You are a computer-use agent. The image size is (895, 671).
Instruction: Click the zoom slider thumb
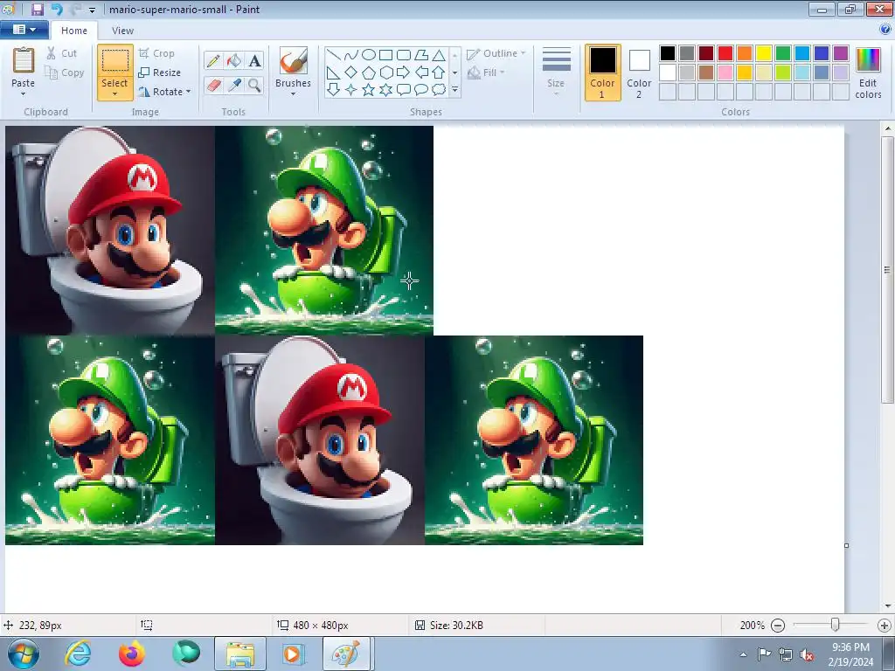coord(835,625)
